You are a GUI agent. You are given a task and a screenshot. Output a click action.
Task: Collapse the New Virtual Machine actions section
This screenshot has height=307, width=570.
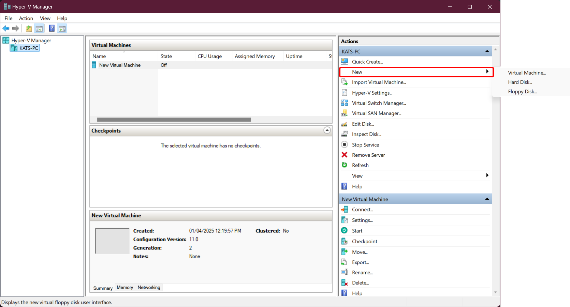click(x=487, y=199)
